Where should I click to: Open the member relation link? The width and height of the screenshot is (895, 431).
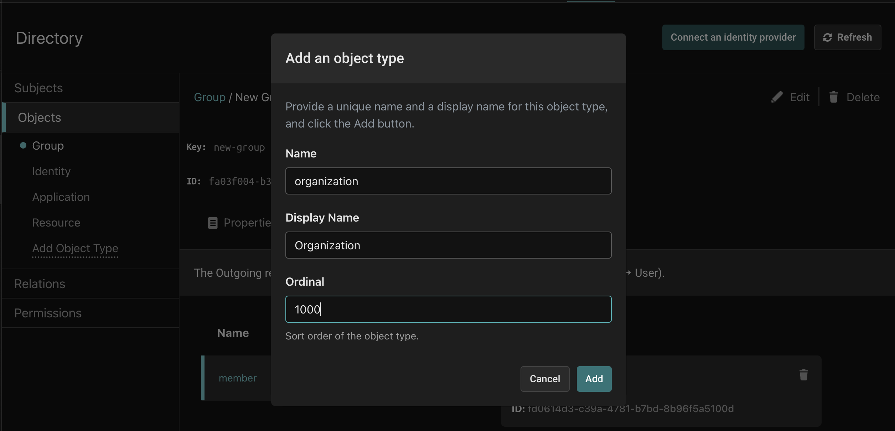[238, 378]
